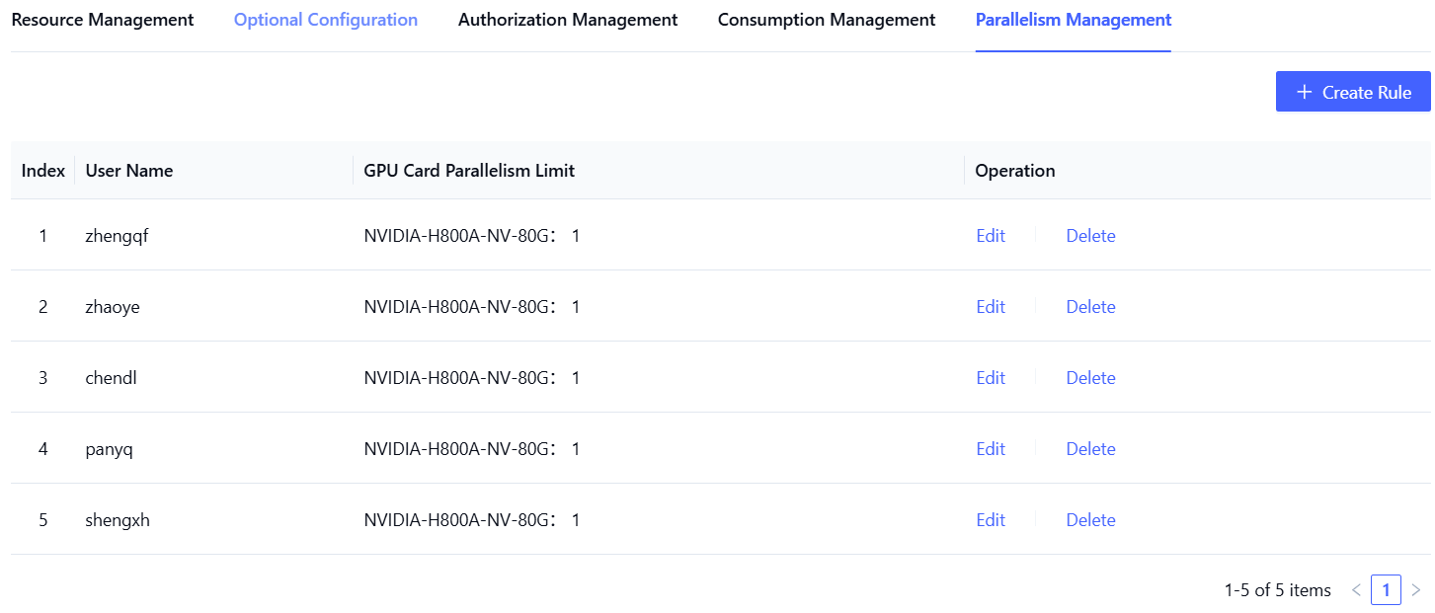This screenshot has height=613, width=1435.
Task: Select the Consumption Management tab
Action: 827,20
